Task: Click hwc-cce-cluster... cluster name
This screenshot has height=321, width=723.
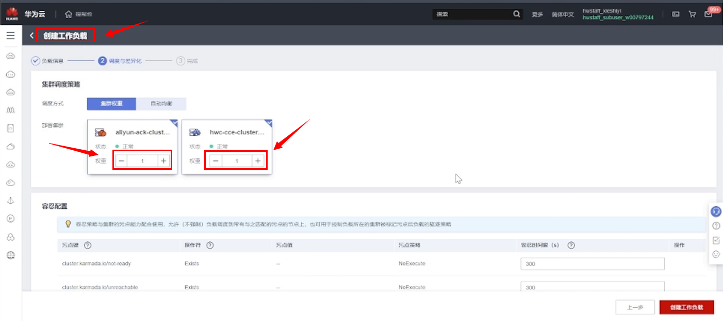Action: (237, 132)
